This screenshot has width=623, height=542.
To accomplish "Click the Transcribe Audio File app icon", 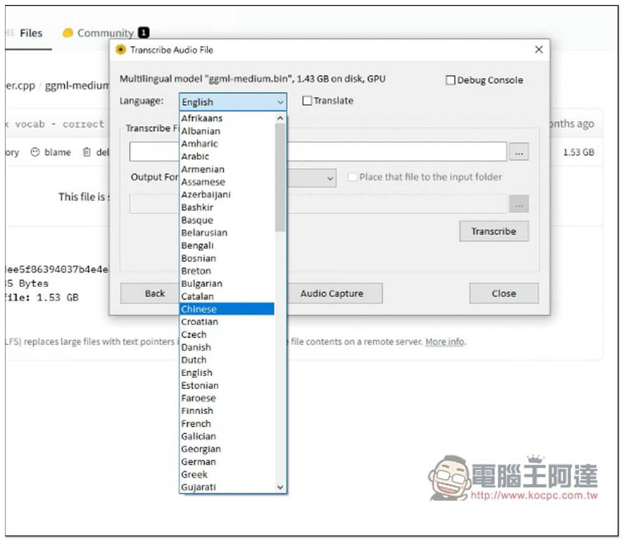I will point(121,50).
